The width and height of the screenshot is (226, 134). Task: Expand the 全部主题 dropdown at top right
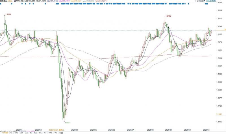click(x=201, y=1)
